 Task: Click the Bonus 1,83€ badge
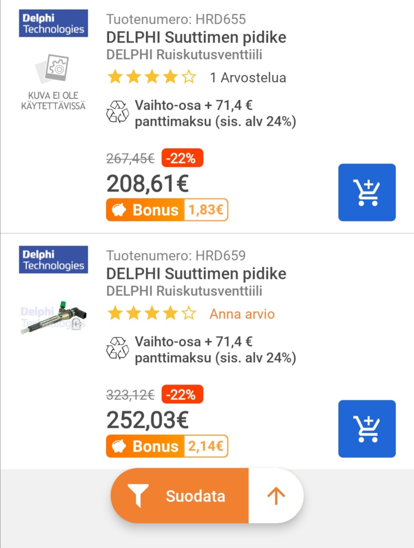coord(167,210)
